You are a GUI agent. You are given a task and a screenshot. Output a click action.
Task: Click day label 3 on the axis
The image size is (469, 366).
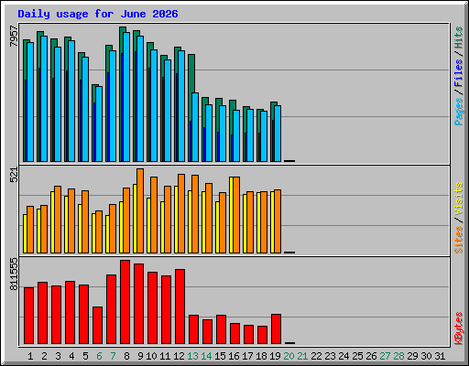click(58, 356)
